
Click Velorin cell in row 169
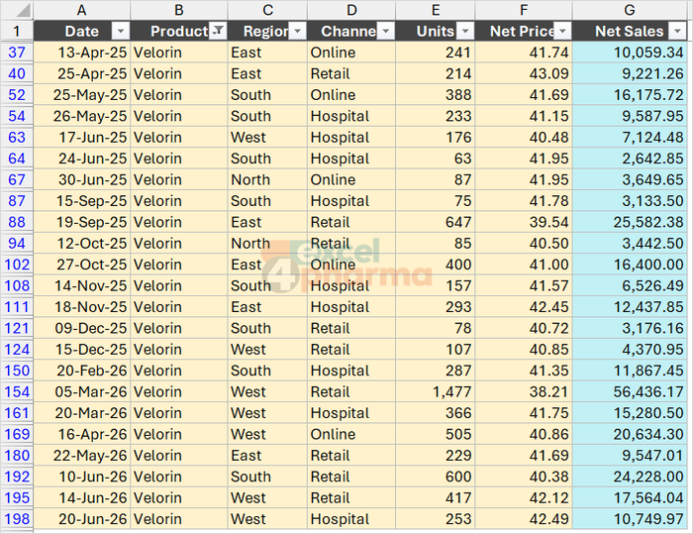click(179, 435)
